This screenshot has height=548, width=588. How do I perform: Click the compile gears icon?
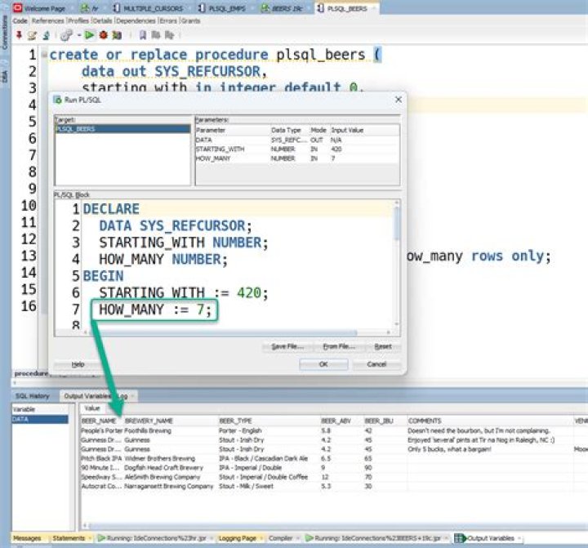[66, 35]
